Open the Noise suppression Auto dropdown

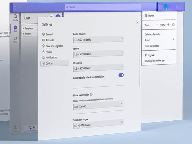click(x=98, y=105)
